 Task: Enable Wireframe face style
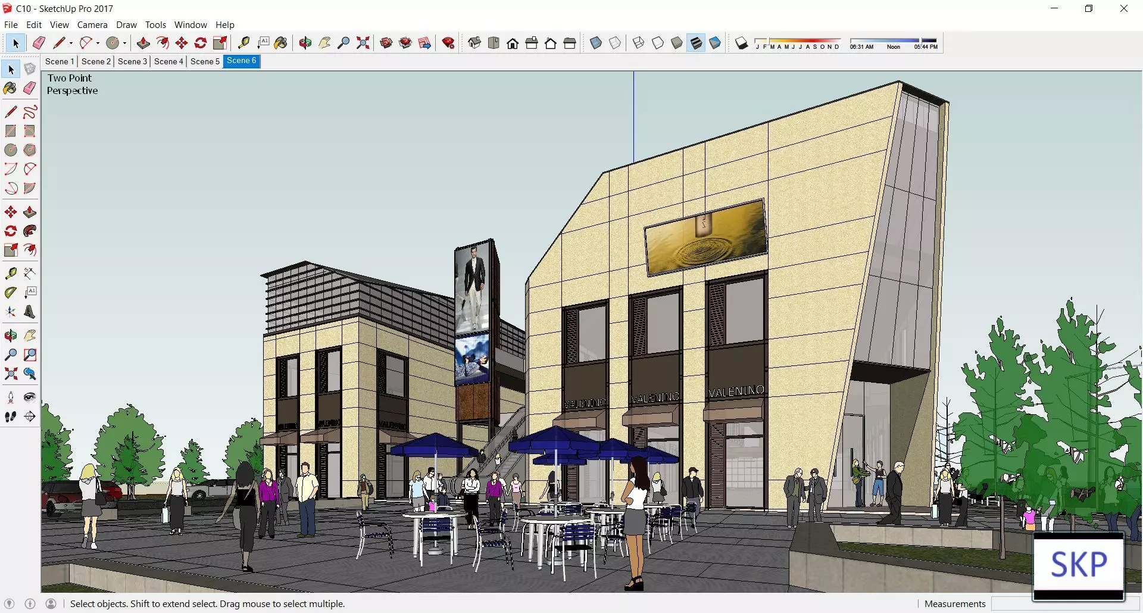pos(639,43)
